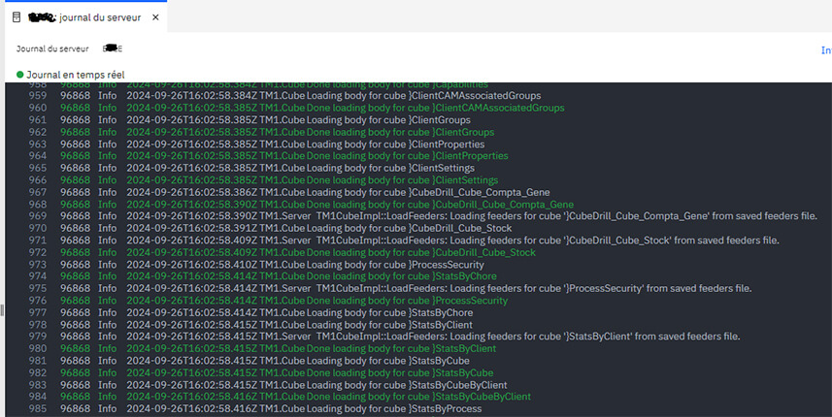832x417 pixels.
Task: Click the panel resize handle on left edge
Action: point(2,310)
